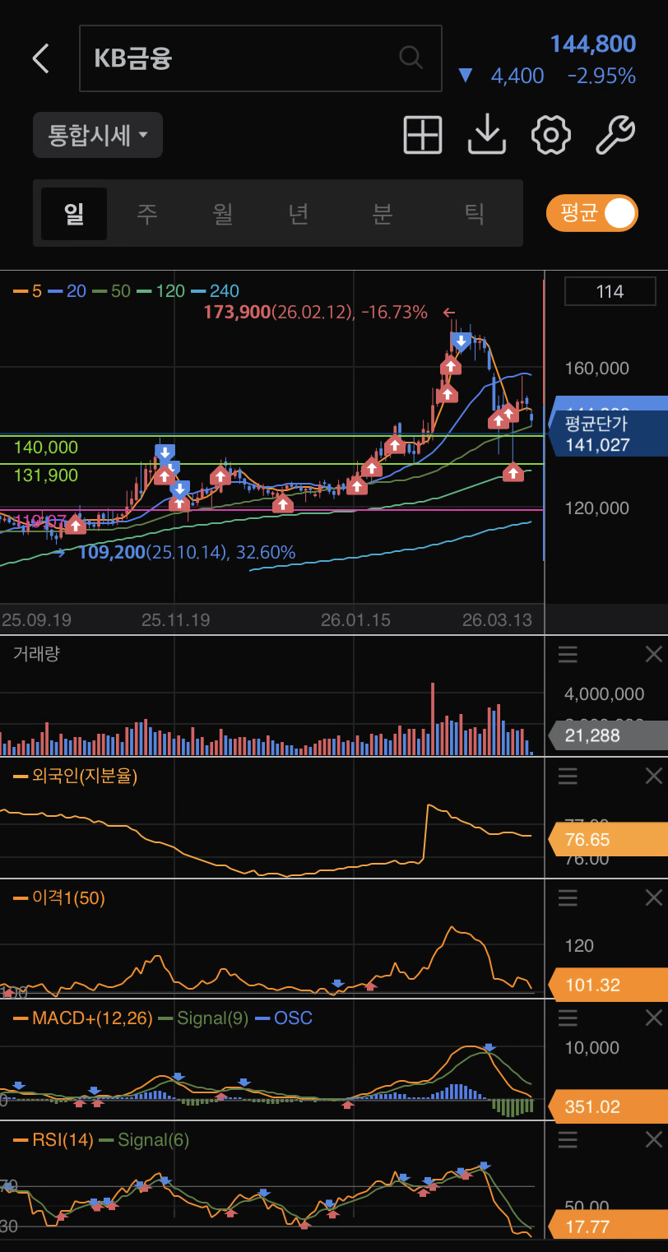The width and height of the screenshot is (668, 1252).
Task: Close the 외국인(지분율) panel
Action: [x=654, y=776]
